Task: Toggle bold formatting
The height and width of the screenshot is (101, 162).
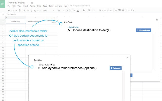Action: pyautogui.click(x=68, y=10)
